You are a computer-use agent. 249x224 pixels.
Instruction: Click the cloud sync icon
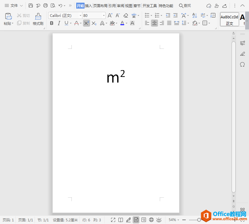pos(209,6)
